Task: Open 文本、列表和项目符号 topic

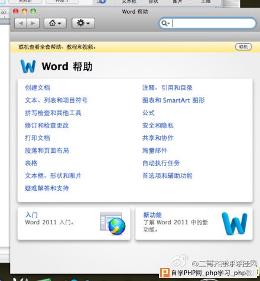Action: tap(56, 100)
